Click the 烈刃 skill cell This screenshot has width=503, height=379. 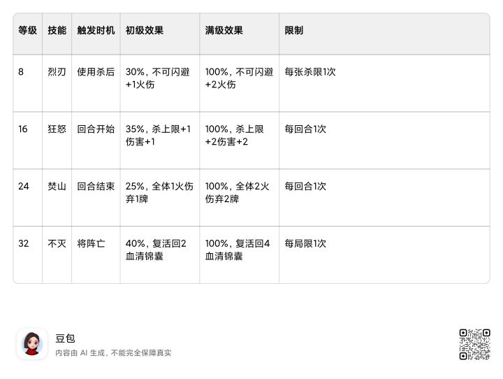pos(57,71)
